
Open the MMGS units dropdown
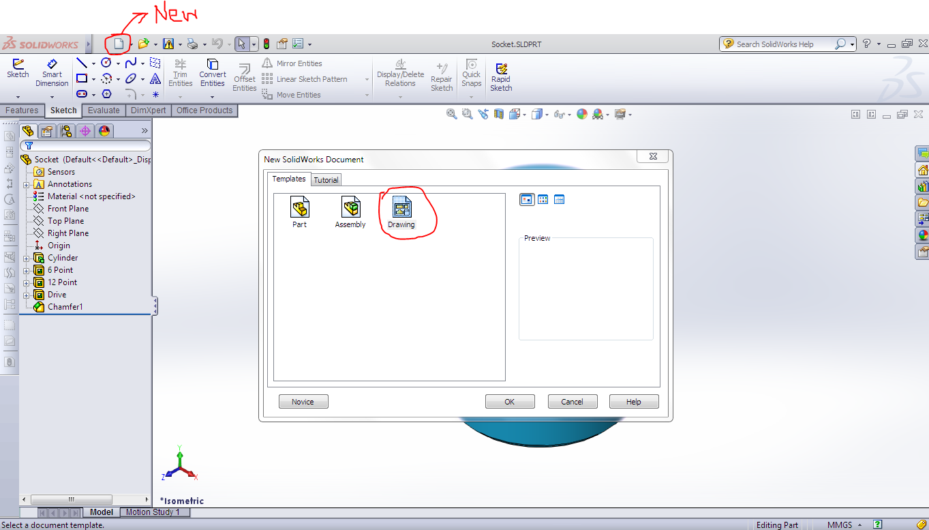(845, 525)
